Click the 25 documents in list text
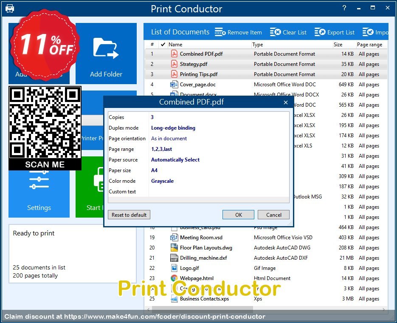This screenshot has width=397, height=323. pyautogui.click(x=39, y=267)
